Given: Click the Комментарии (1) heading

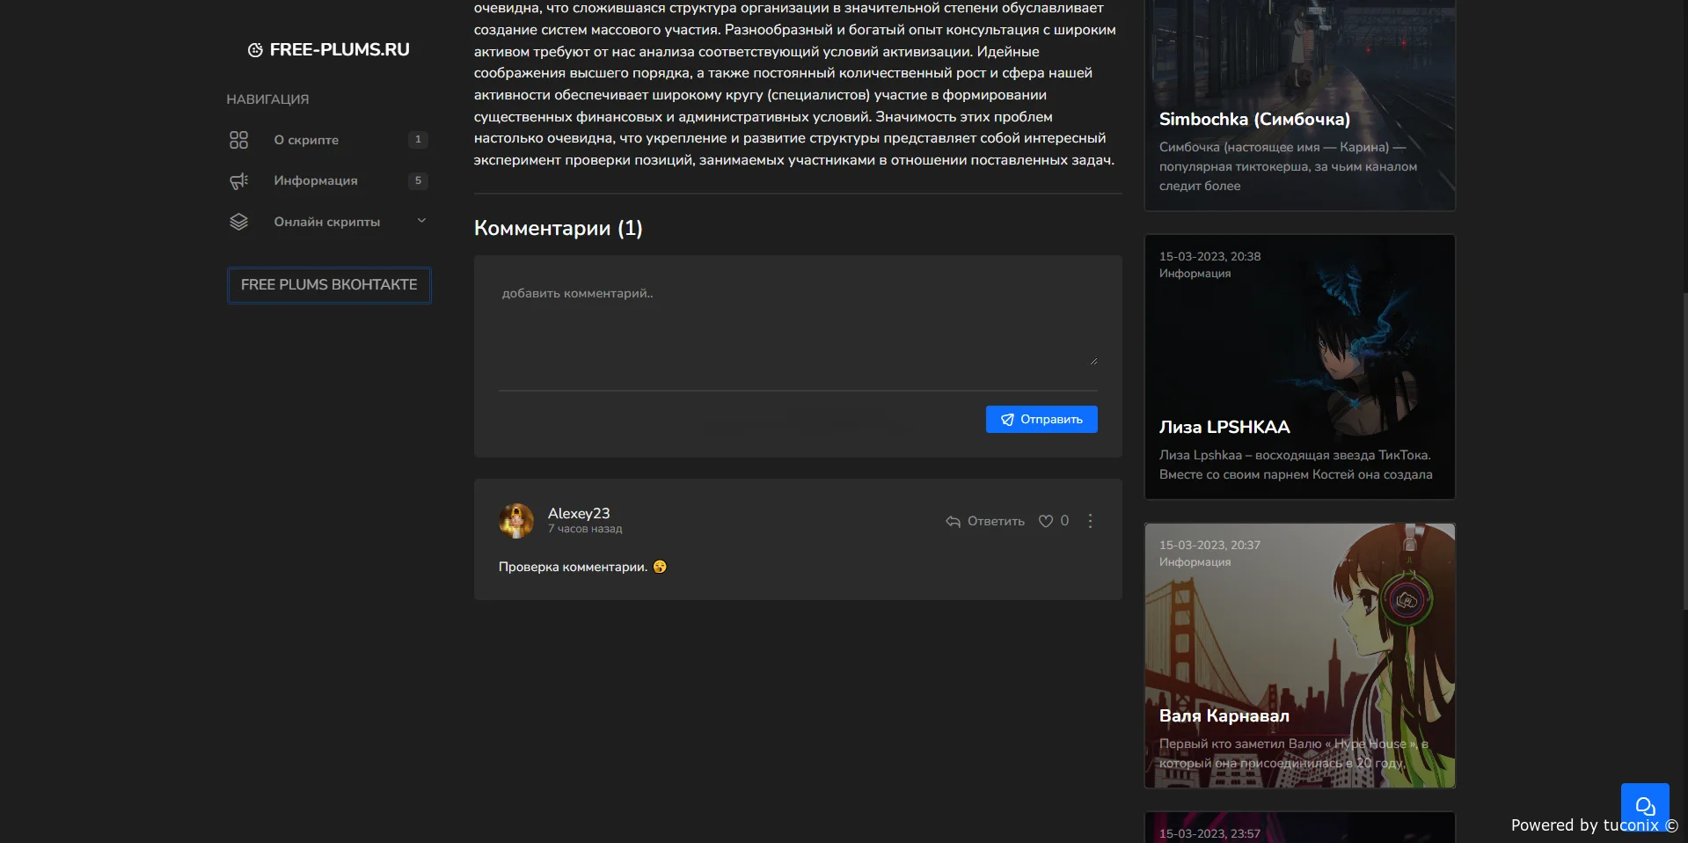Looking at the screenshot, I should tap(559, 228).
